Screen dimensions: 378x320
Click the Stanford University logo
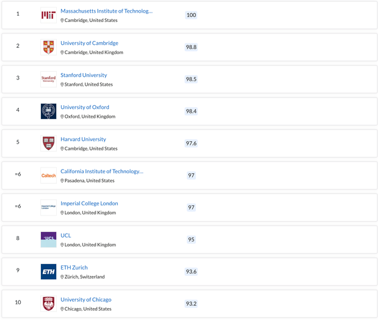coord(49,79)
